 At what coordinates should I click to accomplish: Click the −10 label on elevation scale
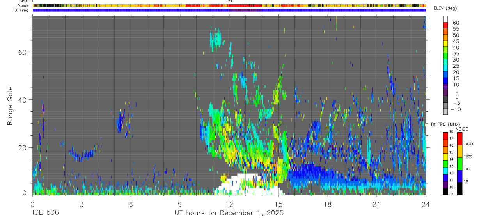(x=456, y=110)
